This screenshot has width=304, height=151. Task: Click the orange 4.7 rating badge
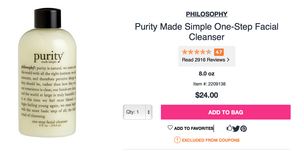click(219, 52)
